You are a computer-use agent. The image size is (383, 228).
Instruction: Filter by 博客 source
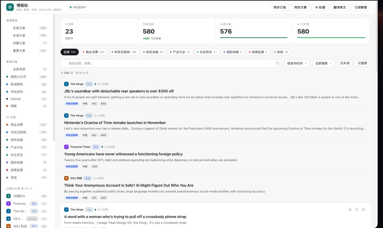pos(27,106)
